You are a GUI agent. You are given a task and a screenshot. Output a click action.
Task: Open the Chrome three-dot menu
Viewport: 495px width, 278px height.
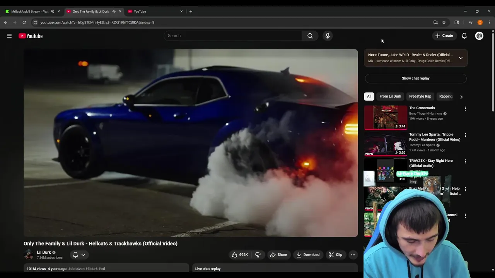tap(489, 22)
